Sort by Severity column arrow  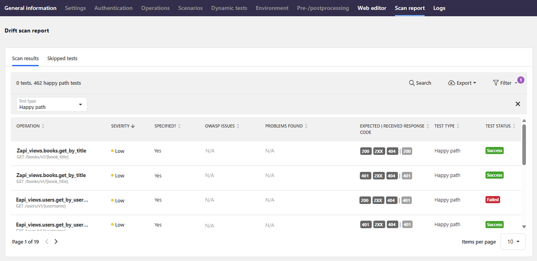click(133, 126)
